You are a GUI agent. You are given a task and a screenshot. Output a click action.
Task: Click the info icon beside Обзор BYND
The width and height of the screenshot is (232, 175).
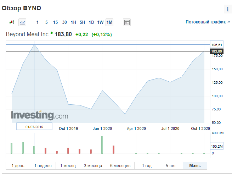click(x=228, y=9)
